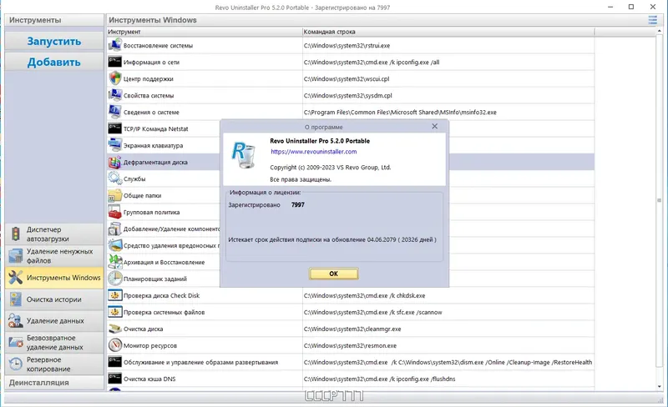Screen dimensions: 668x407
Task: Open Удаление данных sidebar tool
Action: click(x=54, y=320)
